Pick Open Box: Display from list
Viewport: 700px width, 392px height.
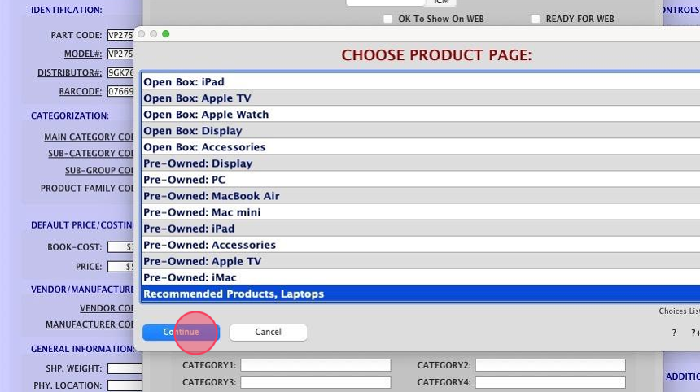pyautogui.click(x=421, y=131)
